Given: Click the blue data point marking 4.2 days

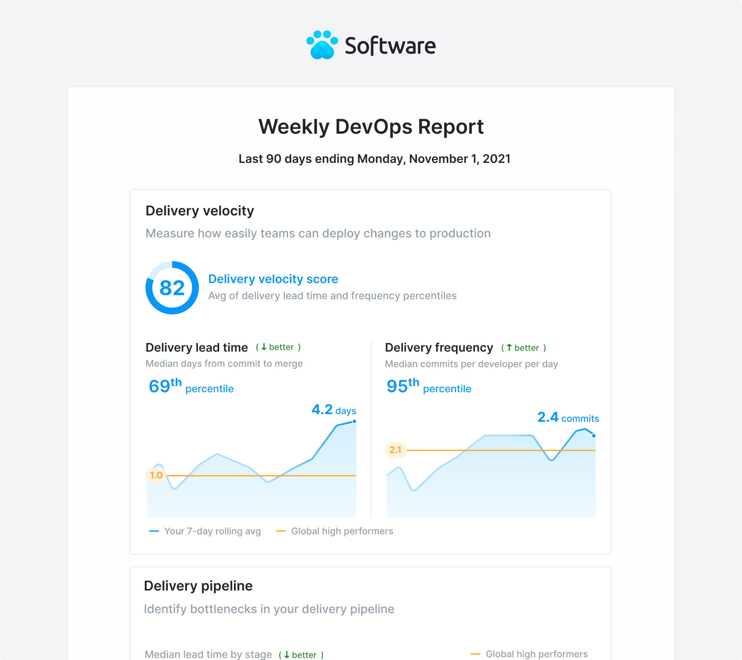Looking at the screenshot, I should pos(355,421).
